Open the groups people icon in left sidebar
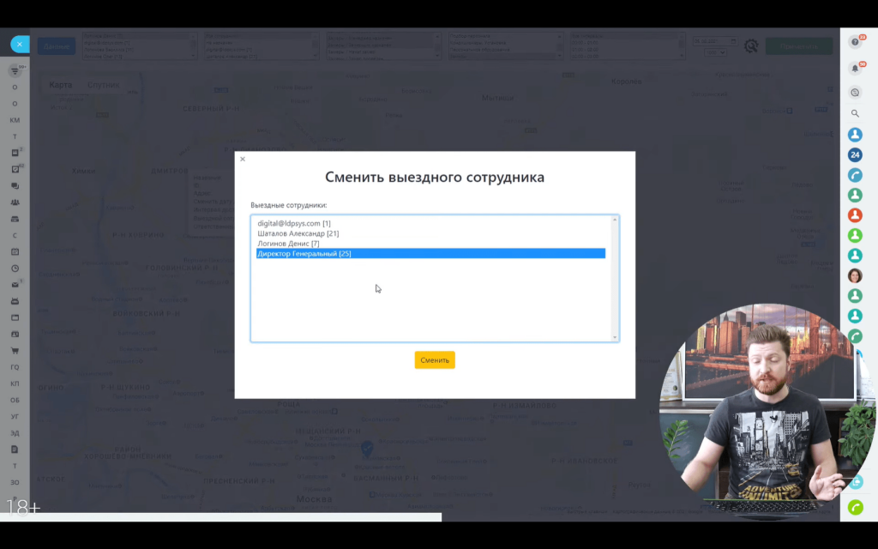The height and width of the screenshot is (549, 878). click(15, 202)
